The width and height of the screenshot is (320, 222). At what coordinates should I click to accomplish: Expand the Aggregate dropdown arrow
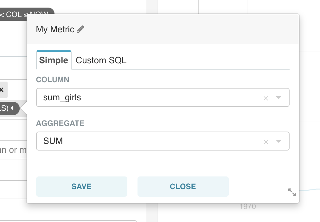click(278, 141)
